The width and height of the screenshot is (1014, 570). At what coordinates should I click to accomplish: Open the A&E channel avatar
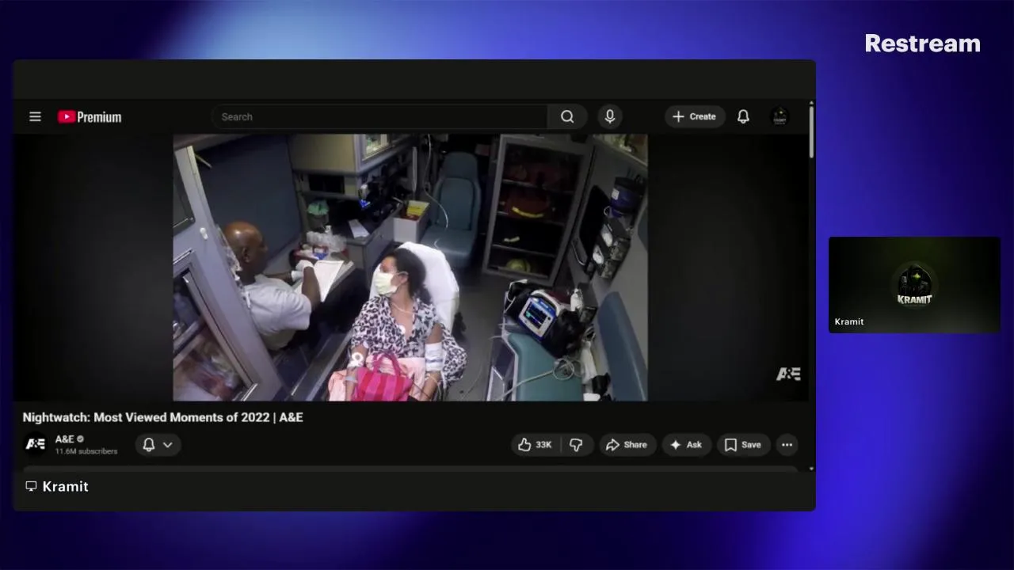(x=36, y=444)
